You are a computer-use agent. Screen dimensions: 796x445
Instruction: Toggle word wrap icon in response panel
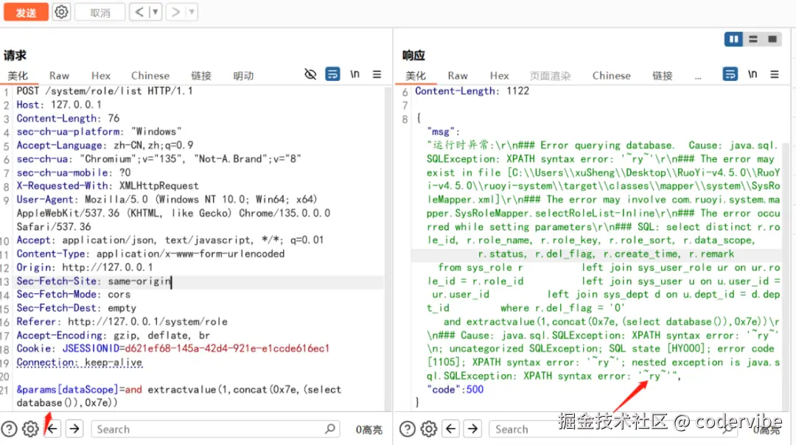[730, 74]
